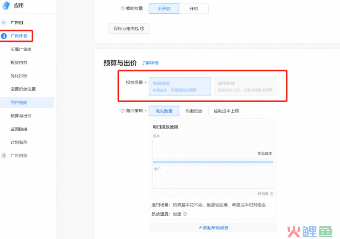This screenshot has width=340, height=239.
Task: Open help icon beside 竞价策略
Action: [122, 111]
